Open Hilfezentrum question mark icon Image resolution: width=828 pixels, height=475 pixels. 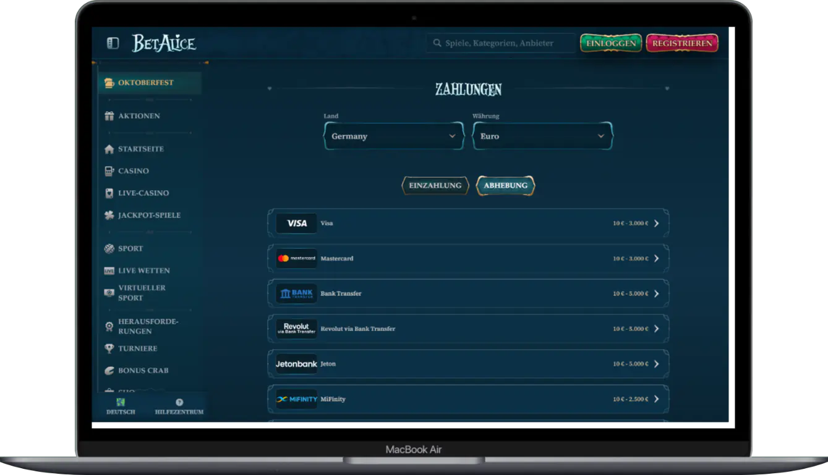(179, 402)
